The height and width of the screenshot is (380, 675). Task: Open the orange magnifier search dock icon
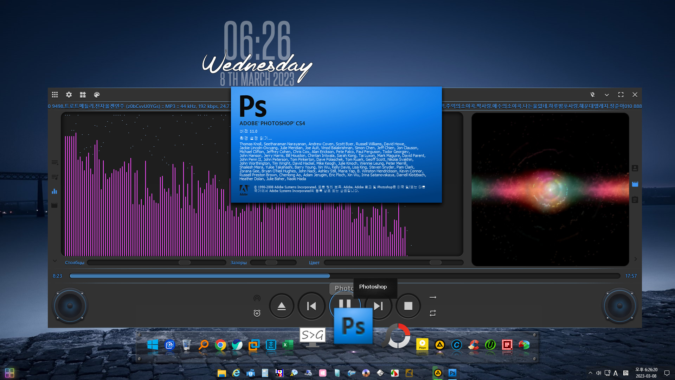coord(204,345)
